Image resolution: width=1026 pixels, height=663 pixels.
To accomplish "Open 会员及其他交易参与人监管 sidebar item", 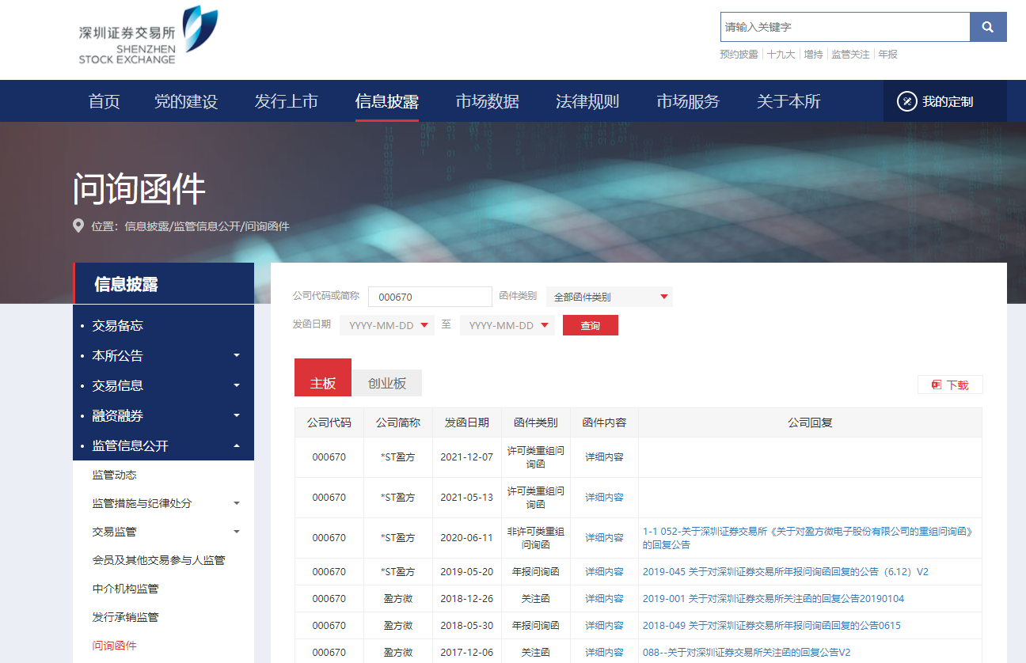I will [158, 560].
